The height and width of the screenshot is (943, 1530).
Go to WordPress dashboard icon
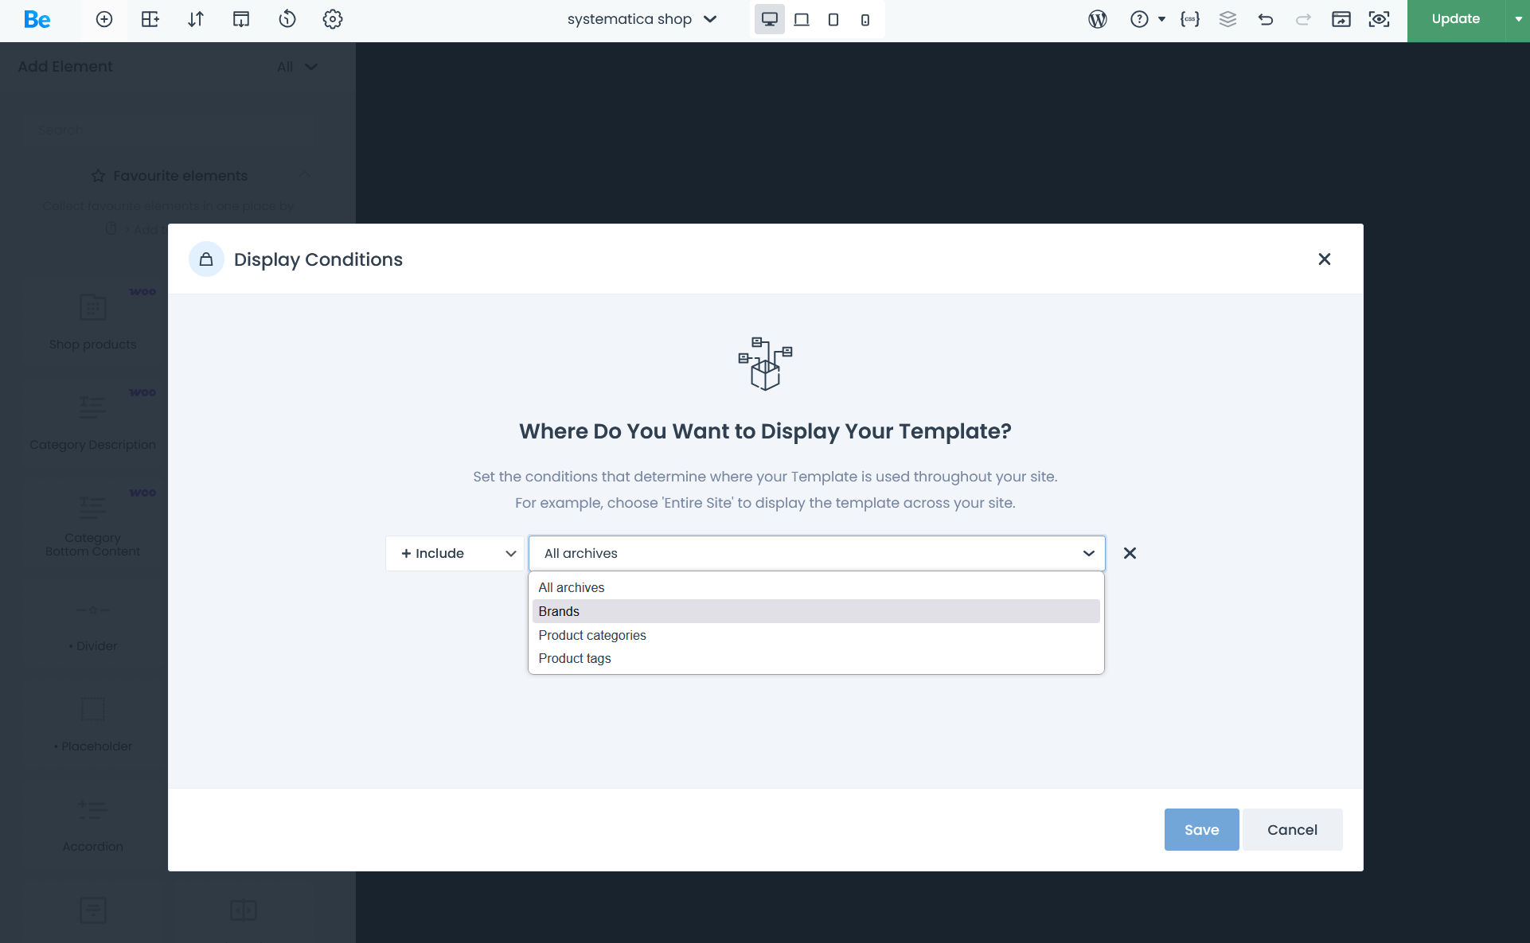(1098, 19)
